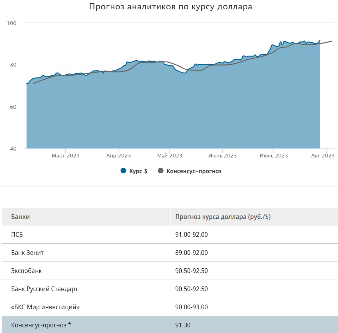Click the 'Май 2023' axis label
338x333 pixels.
pyautogui.click(x=169, y=156)
